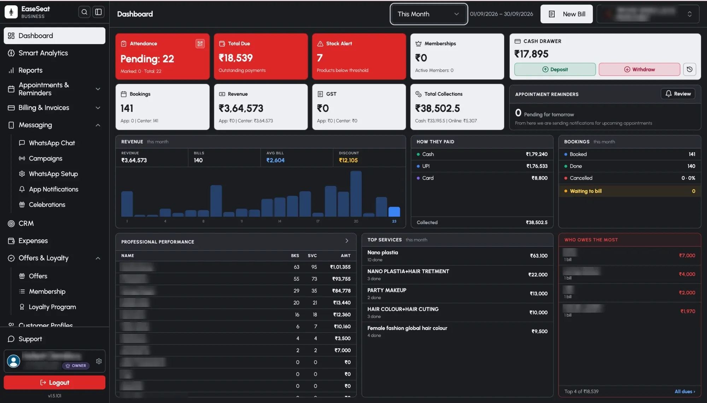Click the CRM target icon
Viewport: 707px width, 403px height.
tap(11, 223)
